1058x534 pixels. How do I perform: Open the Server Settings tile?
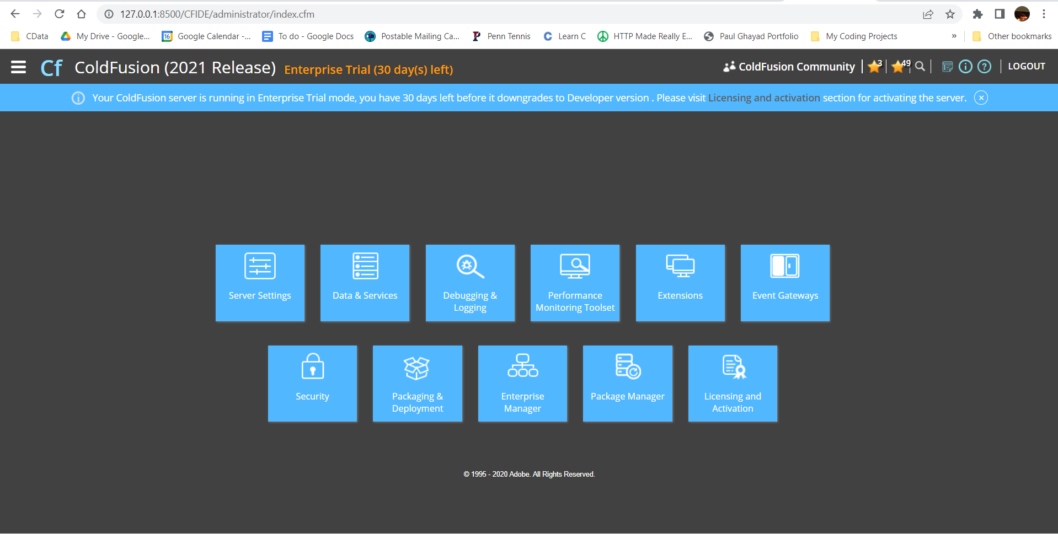(260, 283)
